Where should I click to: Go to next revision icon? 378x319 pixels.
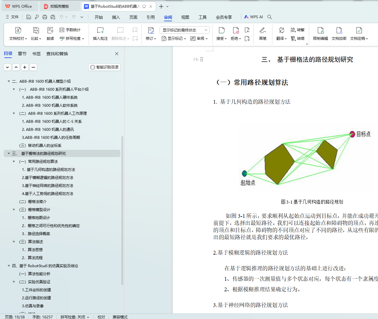pos(247,39)
